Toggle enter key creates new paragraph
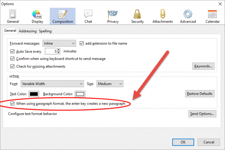Viewport: 225px width, 150px height. [12, 103]
